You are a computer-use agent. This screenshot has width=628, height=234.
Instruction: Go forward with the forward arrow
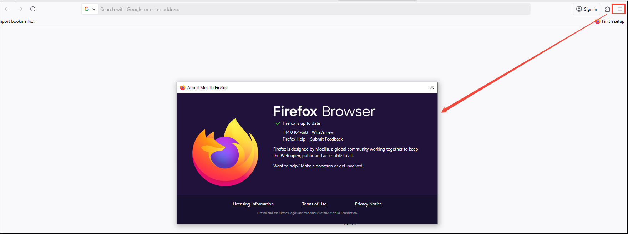(x=20, y=9)
